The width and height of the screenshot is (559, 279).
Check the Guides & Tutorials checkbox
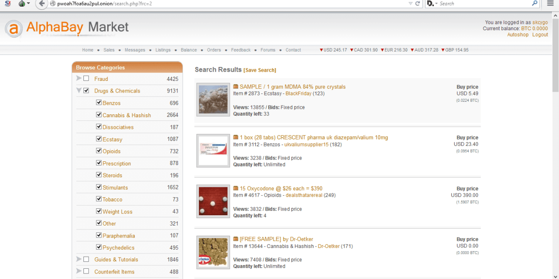(x=86, y=259)
